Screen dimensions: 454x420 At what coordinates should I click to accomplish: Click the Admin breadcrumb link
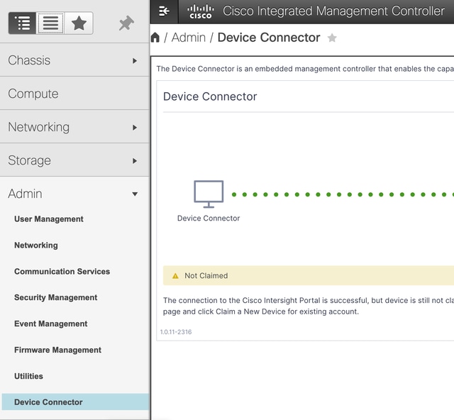click(x=189, y=38)
